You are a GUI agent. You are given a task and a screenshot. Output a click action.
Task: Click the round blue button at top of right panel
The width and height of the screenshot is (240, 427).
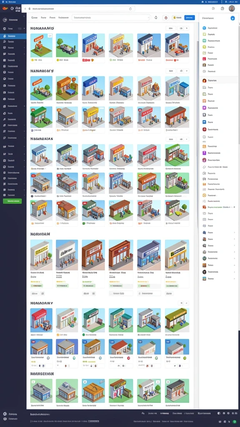click(x=232, y=18)
